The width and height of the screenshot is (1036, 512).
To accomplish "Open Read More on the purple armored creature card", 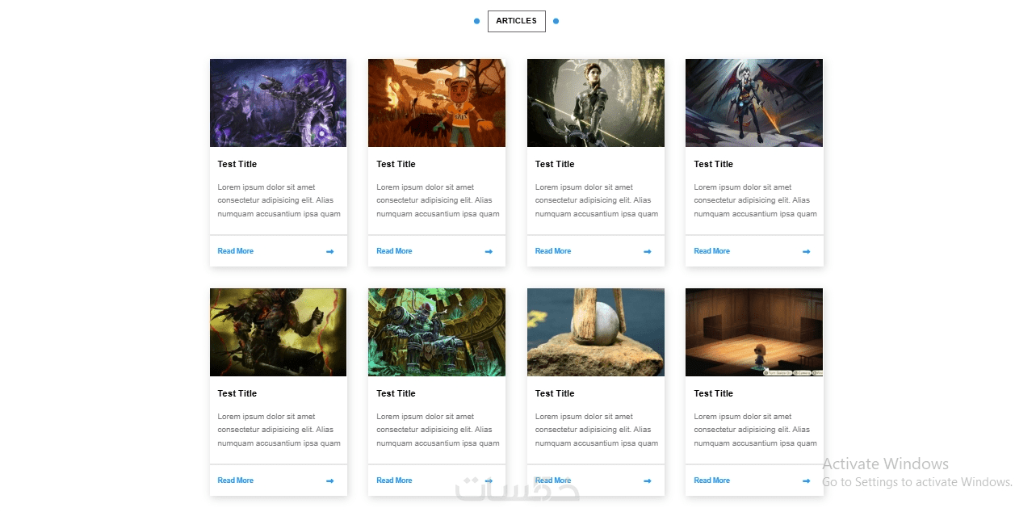I will (236, 251).
